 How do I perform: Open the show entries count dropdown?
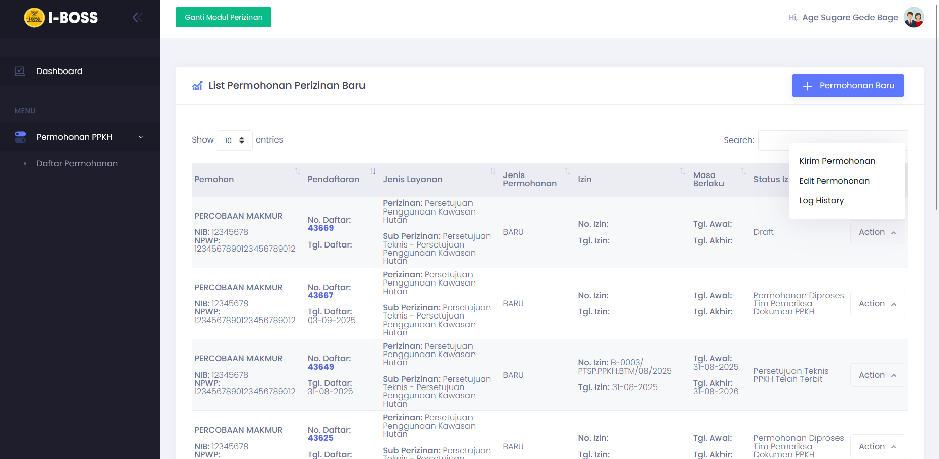234,140
